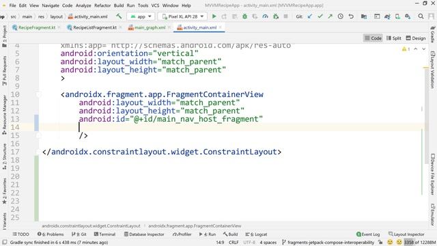Open Project Structure folder icon
This screenshot has width=437, height=246.
coord(364,16)
